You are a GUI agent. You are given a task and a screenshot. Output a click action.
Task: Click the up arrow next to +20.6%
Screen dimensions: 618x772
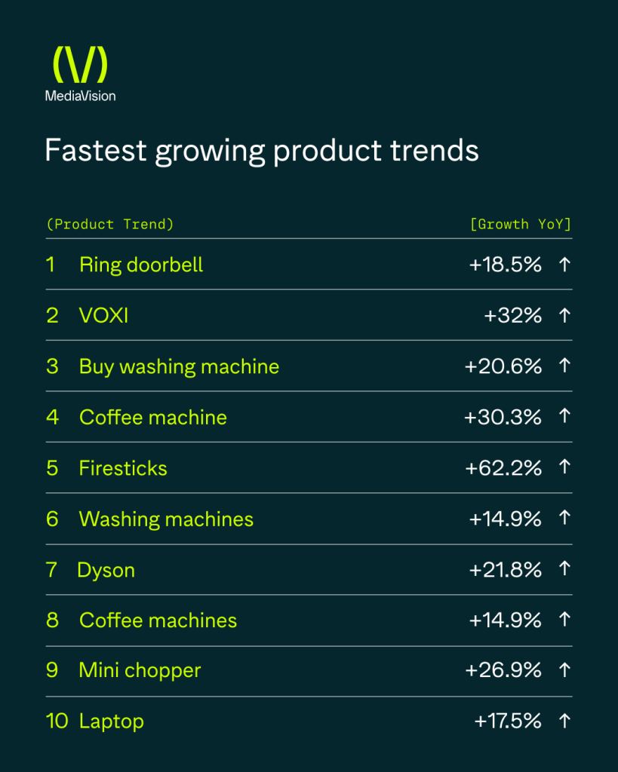coord(564,366)
